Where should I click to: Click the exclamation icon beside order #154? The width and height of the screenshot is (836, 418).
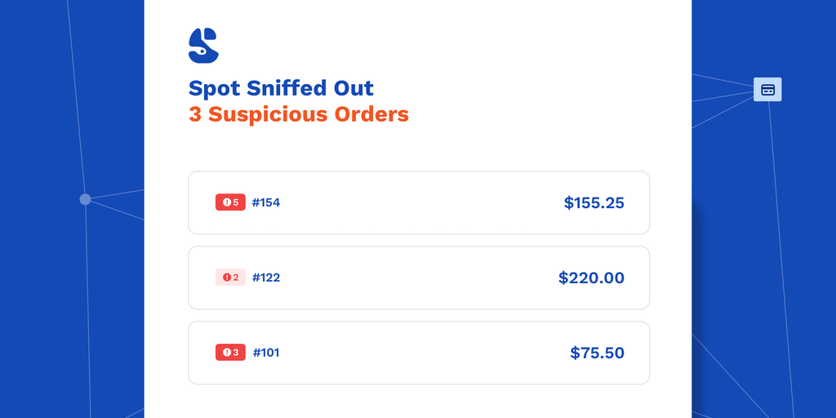[226, 202]
